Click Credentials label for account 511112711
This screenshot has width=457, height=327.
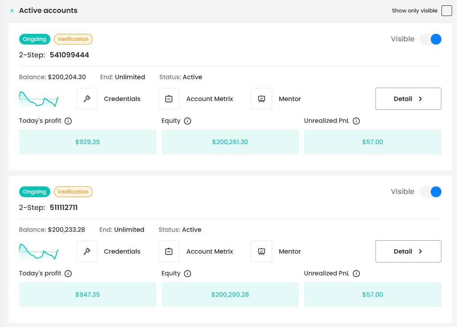tap(122, 251)
